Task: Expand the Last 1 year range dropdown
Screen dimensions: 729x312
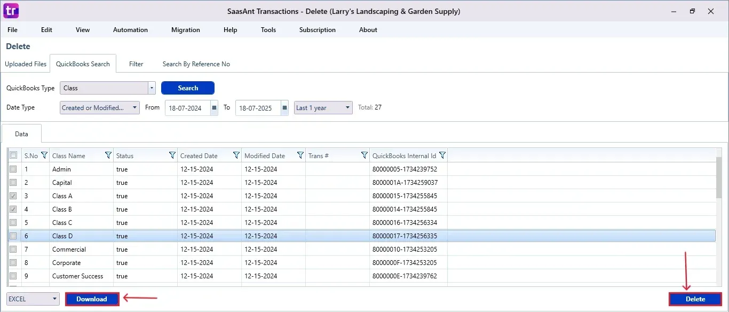Action: (323, 107)
